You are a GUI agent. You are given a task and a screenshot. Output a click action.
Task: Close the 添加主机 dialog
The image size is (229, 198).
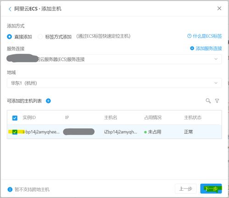tap(219, 8)
